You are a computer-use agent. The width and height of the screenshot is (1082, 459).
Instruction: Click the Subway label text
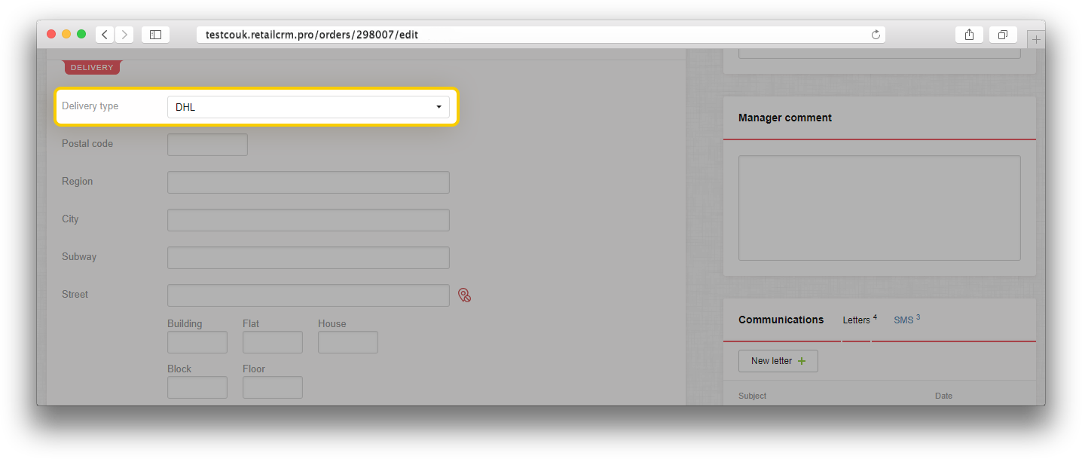(x=79, y=256)
